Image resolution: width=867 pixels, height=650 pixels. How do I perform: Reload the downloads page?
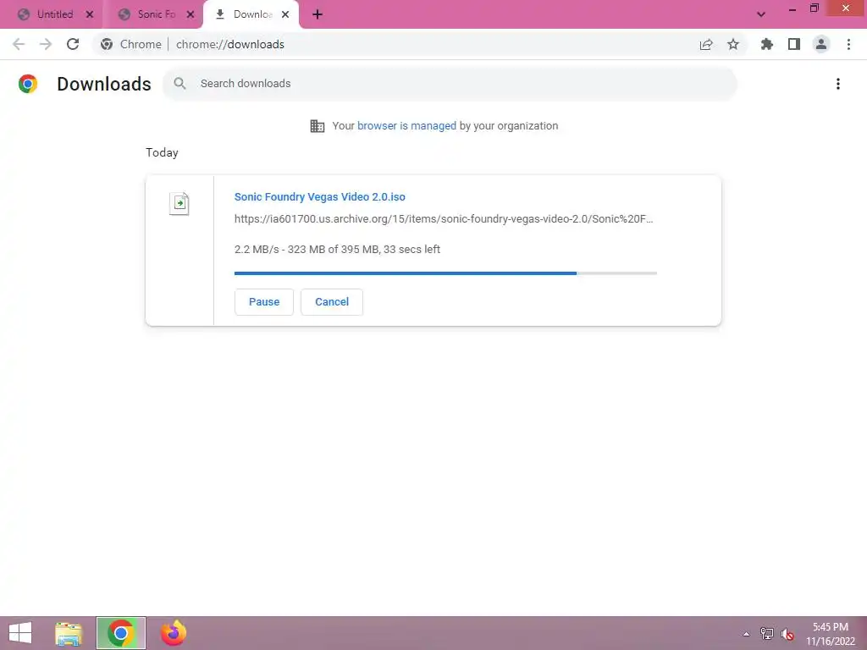click(73, 44)
